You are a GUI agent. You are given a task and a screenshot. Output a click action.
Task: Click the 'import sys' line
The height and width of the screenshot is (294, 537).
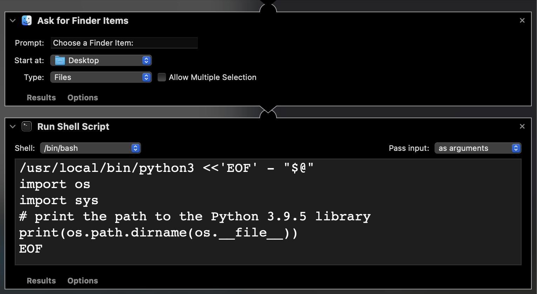(59, 200)
